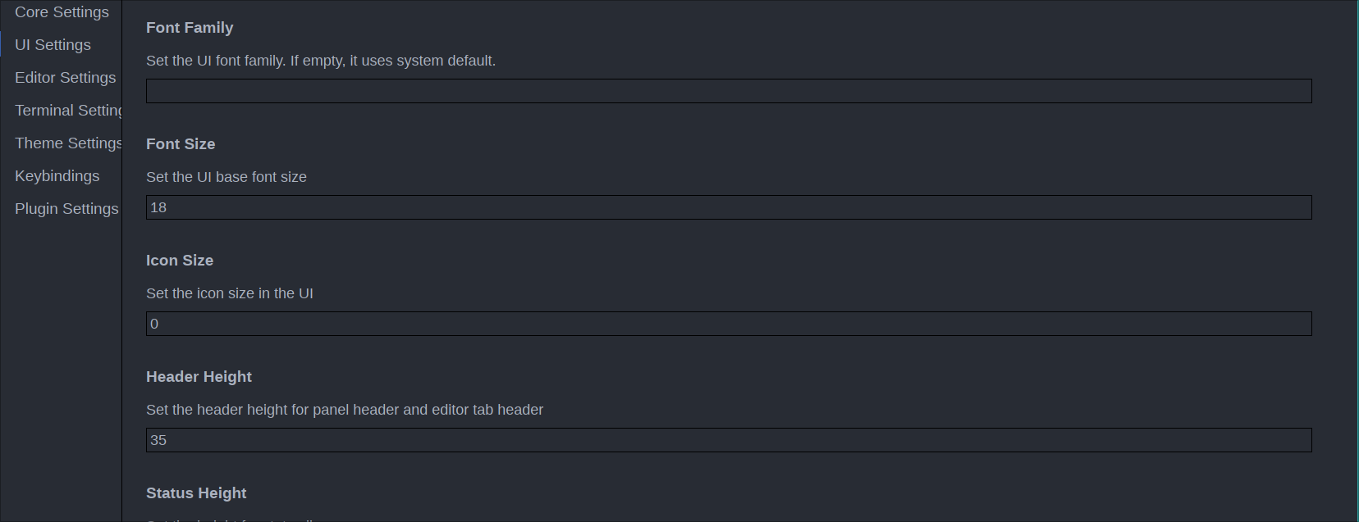
Task: Navigate to Terminal Settings
Action: point(66,110)
